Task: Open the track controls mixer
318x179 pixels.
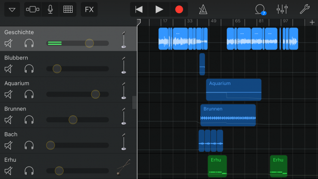Action: click(282, 10)
